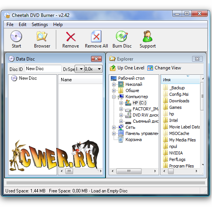Image resolution: width=212 pixels, height=207 pixels.
Task: Click the Имя column header
Action: pyautogui.click(x=181, y=80)
